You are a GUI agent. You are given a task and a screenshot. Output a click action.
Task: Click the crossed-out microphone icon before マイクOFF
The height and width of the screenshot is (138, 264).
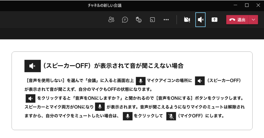point(171,116)
